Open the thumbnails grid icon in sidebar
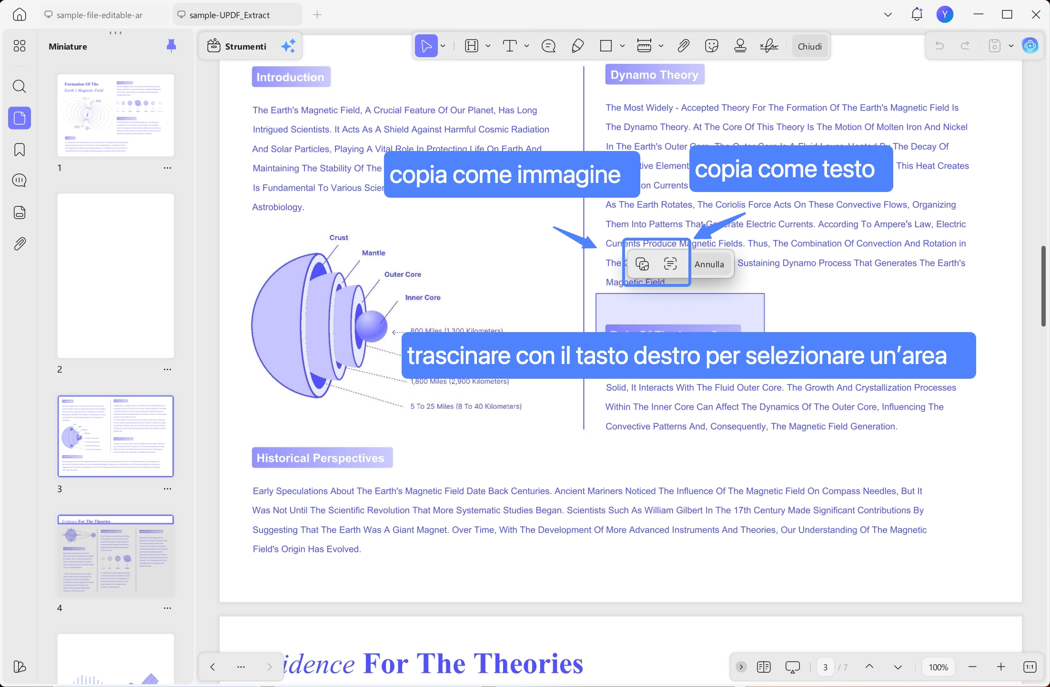1050x687 pixels. 20,46
